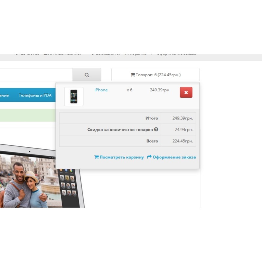This screenshot has height=262, width=262.
Task: Open Закладки in the top bar
Action: pyautogui.click(x=106, y=54)
